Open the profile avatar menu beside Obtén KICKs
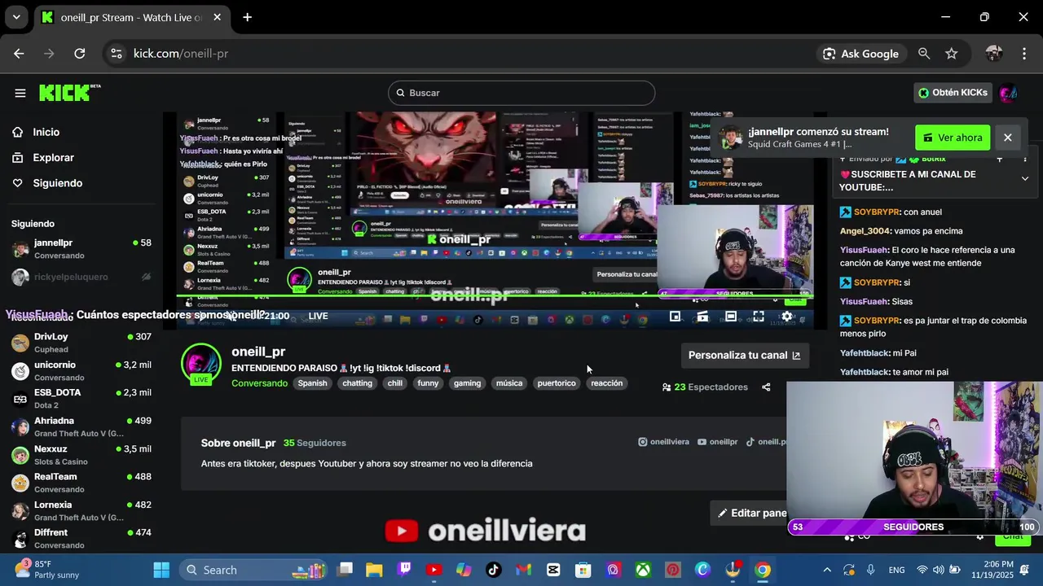 (1008, 93)
